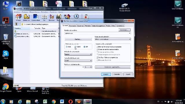Open KINGSTON (F) drive shortcut
Image resolution: width=185 pixels, height=104 pixels.
coord(125,7)
